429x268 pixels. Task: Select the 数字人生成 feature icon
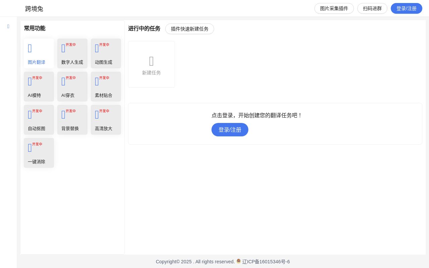click(72, 54)
